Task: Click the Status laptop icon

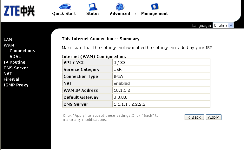Action: click(93, 7)
